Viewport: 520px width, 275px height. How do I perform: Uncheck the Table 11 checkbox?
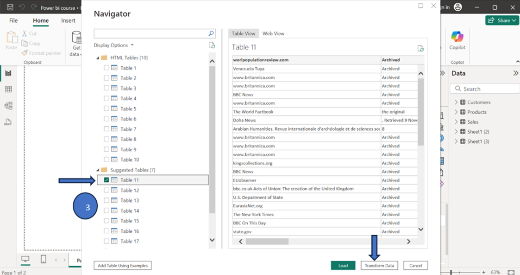[107, 180]
